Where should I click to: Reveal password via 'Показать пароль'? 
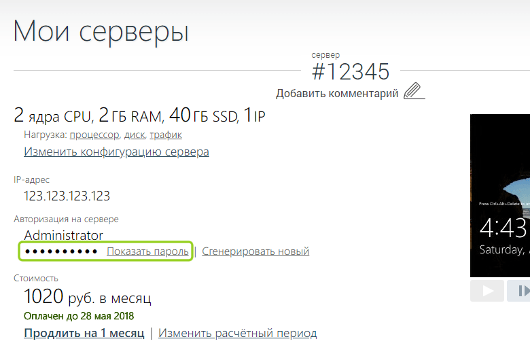click(x=147, y=251)
